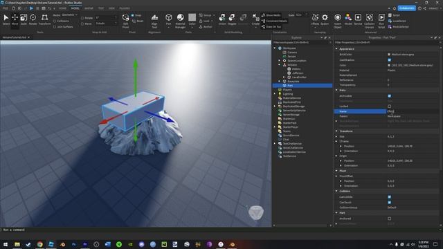443x249 pixels.
Task: Click the BrickColor swatch in Properties
Action: (x=389, y=55)
